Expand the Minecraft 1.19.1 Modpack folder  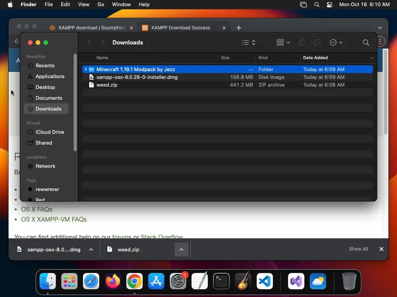tap(86, 69)
